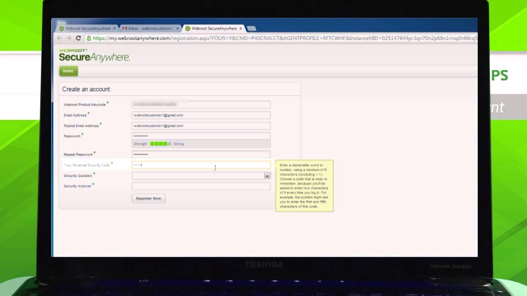Click the Repeat Password field
This screenshot has width=527, height=296.
(201, 154)
